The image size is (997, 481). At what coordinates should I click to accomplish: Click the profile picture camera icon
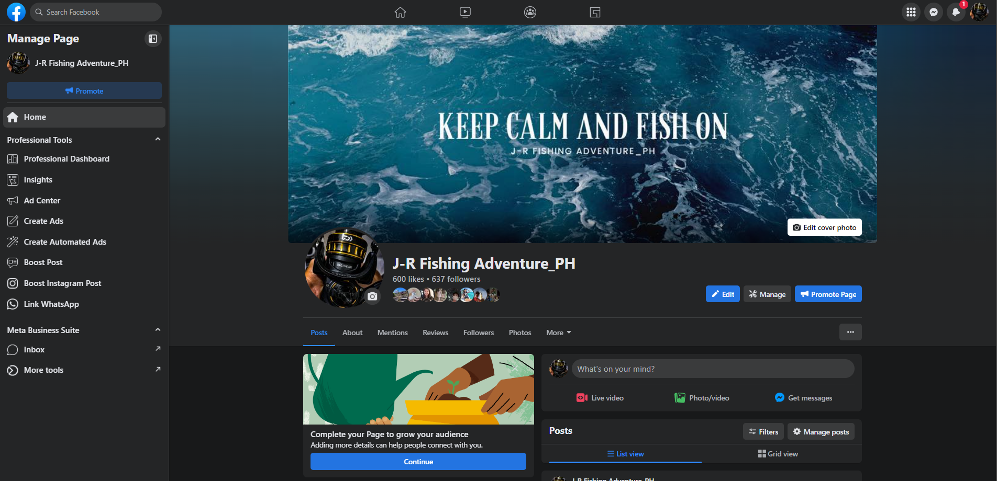coord(372,296)
